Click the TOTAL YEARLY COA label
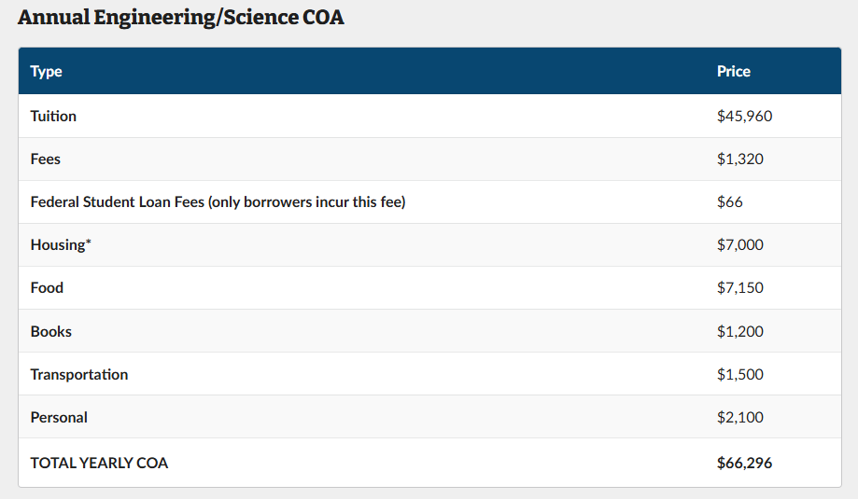Screen dimensions: 858x499 pyautogui.click(x=99, y=464)
